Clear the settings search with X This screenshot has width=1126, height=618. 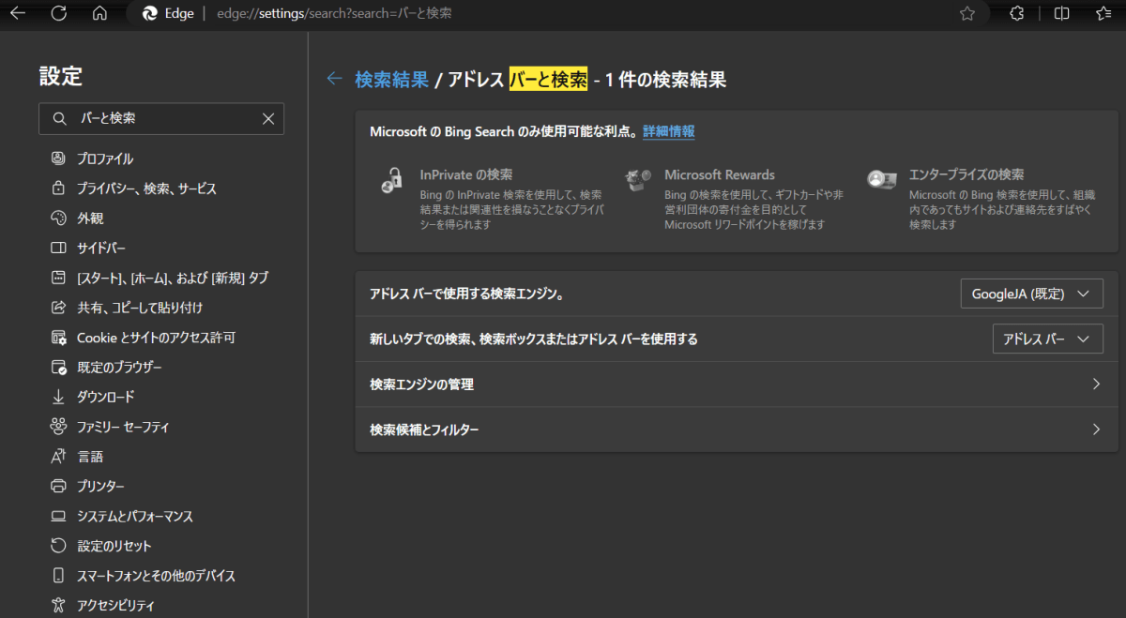click(268, 119)
